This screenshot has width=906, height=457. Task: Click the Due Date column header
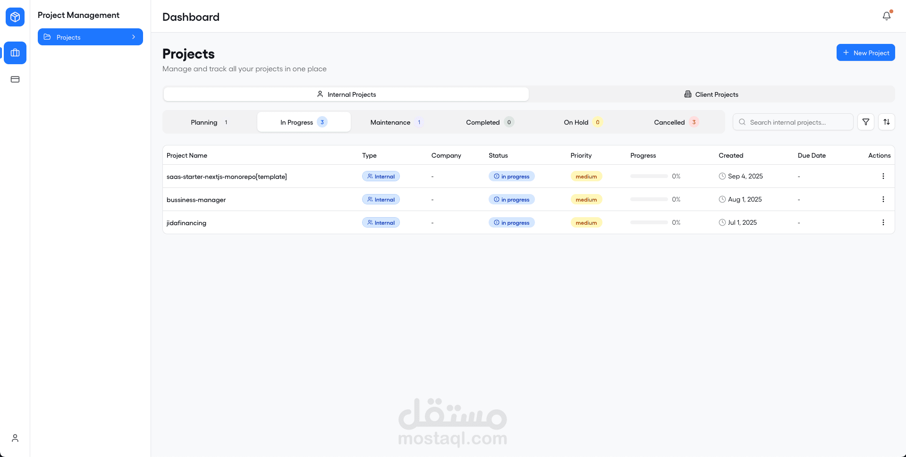click(x=812, y=155)
